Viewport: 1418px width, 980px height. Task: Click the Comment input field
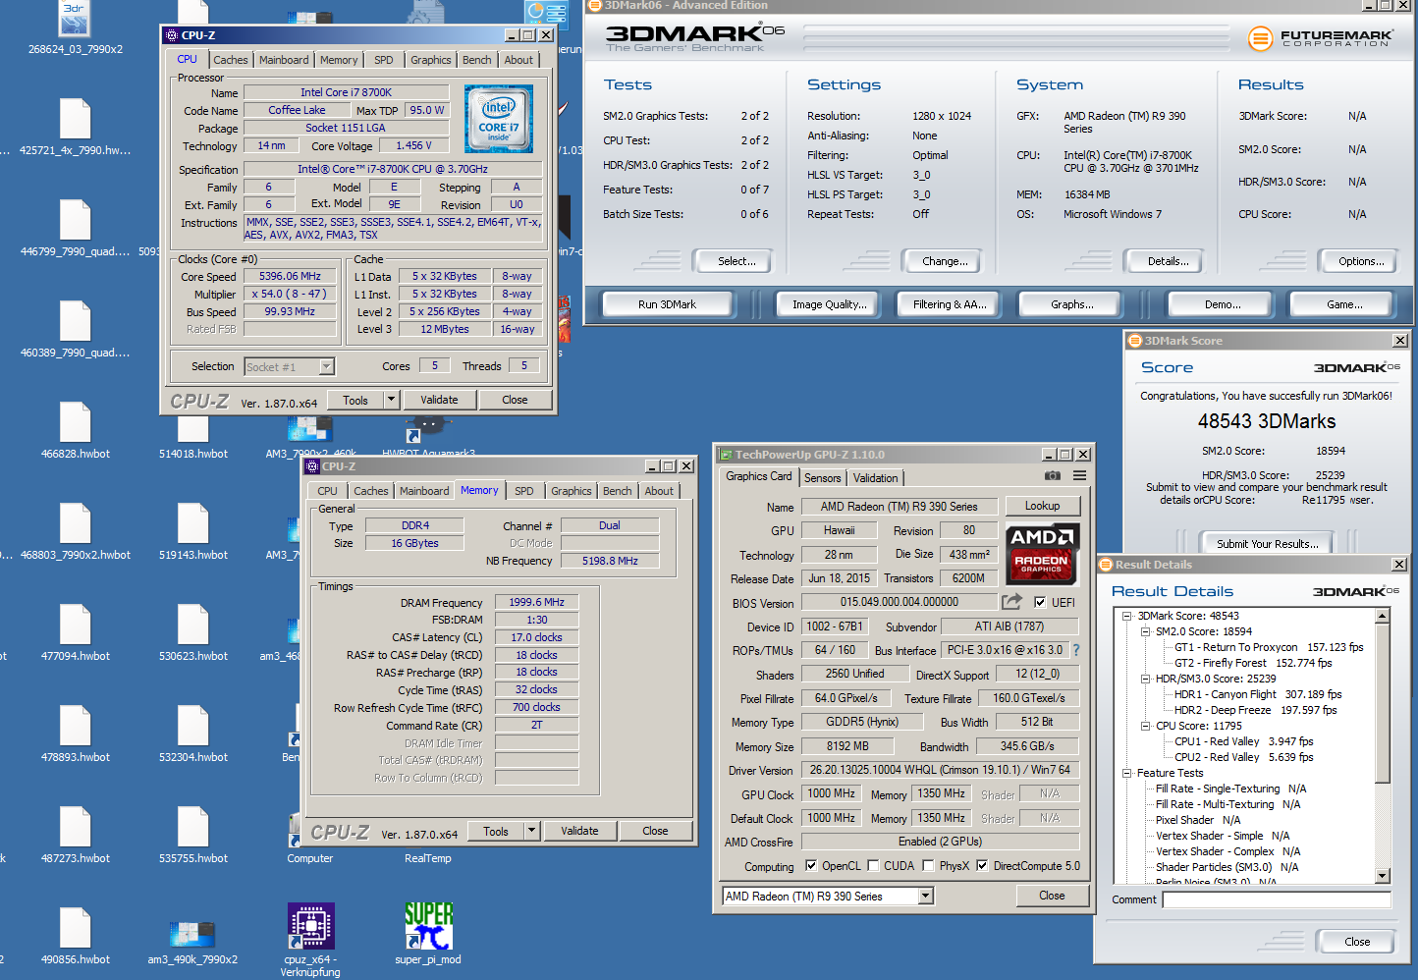tap(1276, 899)
